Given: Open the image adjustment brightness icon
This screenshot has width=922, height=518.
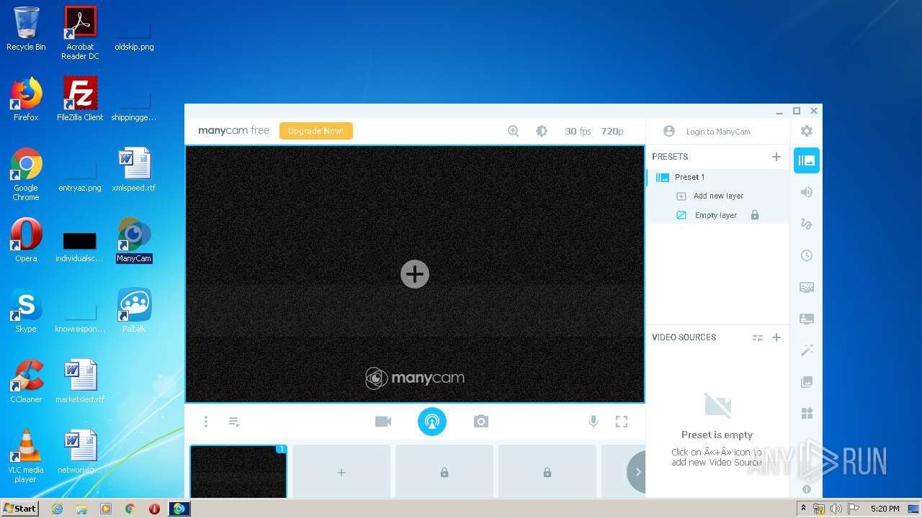Looking at the screenshot, I should point(542,131).
